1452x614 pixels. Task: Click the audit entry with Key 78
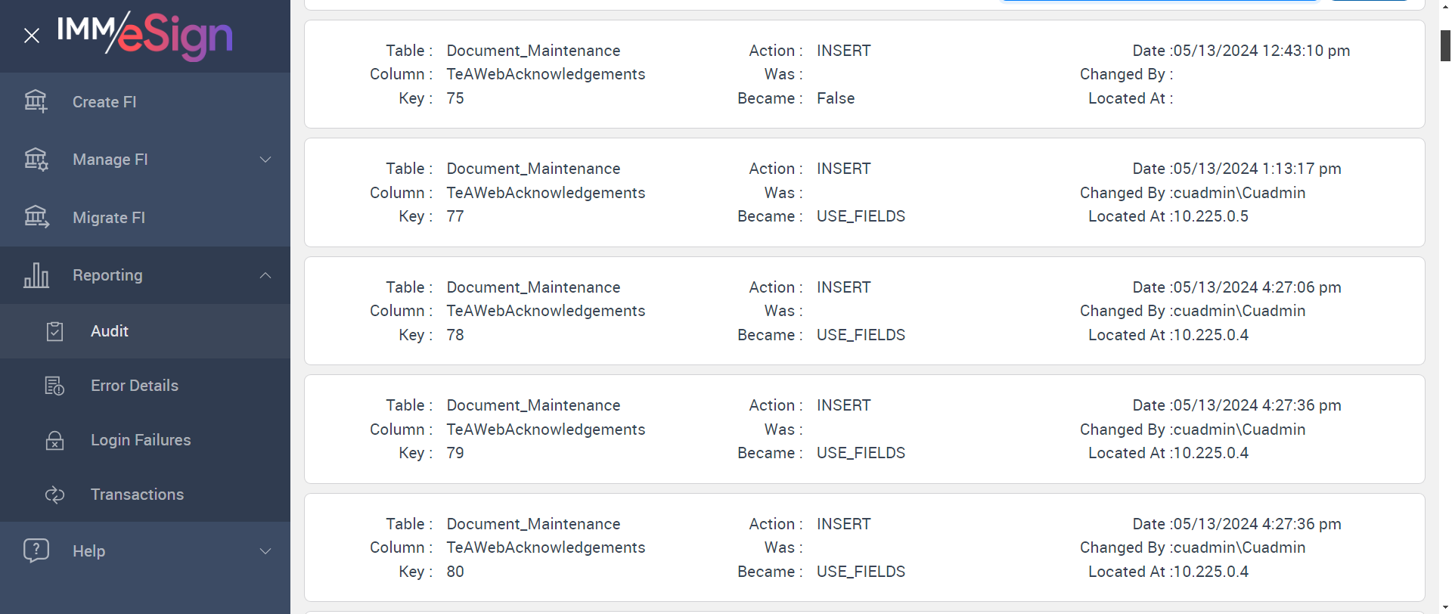pos(864,311)
